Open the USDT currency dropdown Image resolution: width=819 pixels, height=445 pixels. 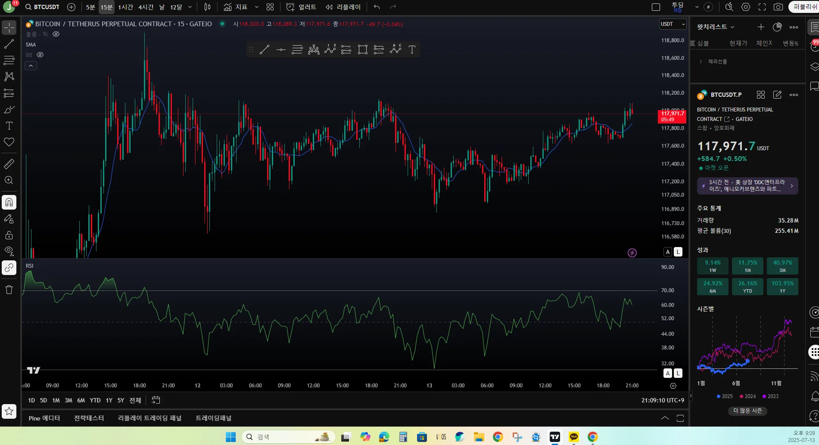673,24
